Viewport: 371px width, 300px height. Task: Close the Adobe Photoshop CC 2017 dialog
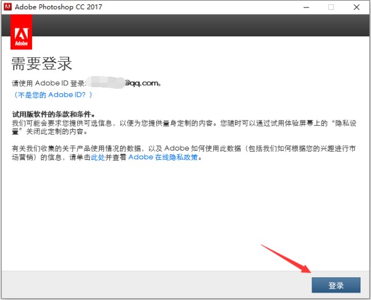358,7
